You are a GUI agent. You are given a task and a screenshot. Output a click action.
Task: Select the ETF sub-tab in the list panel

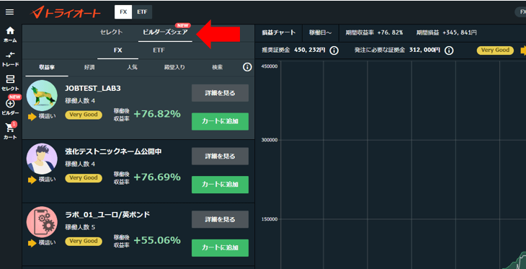coord(159,50)
